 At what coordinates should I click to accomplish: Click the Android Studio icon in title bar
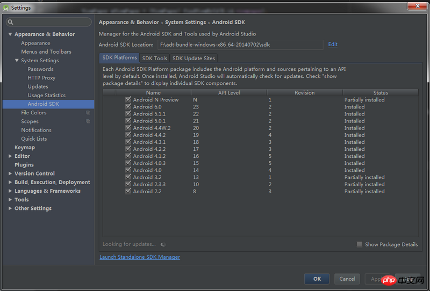tap(6, 8)
